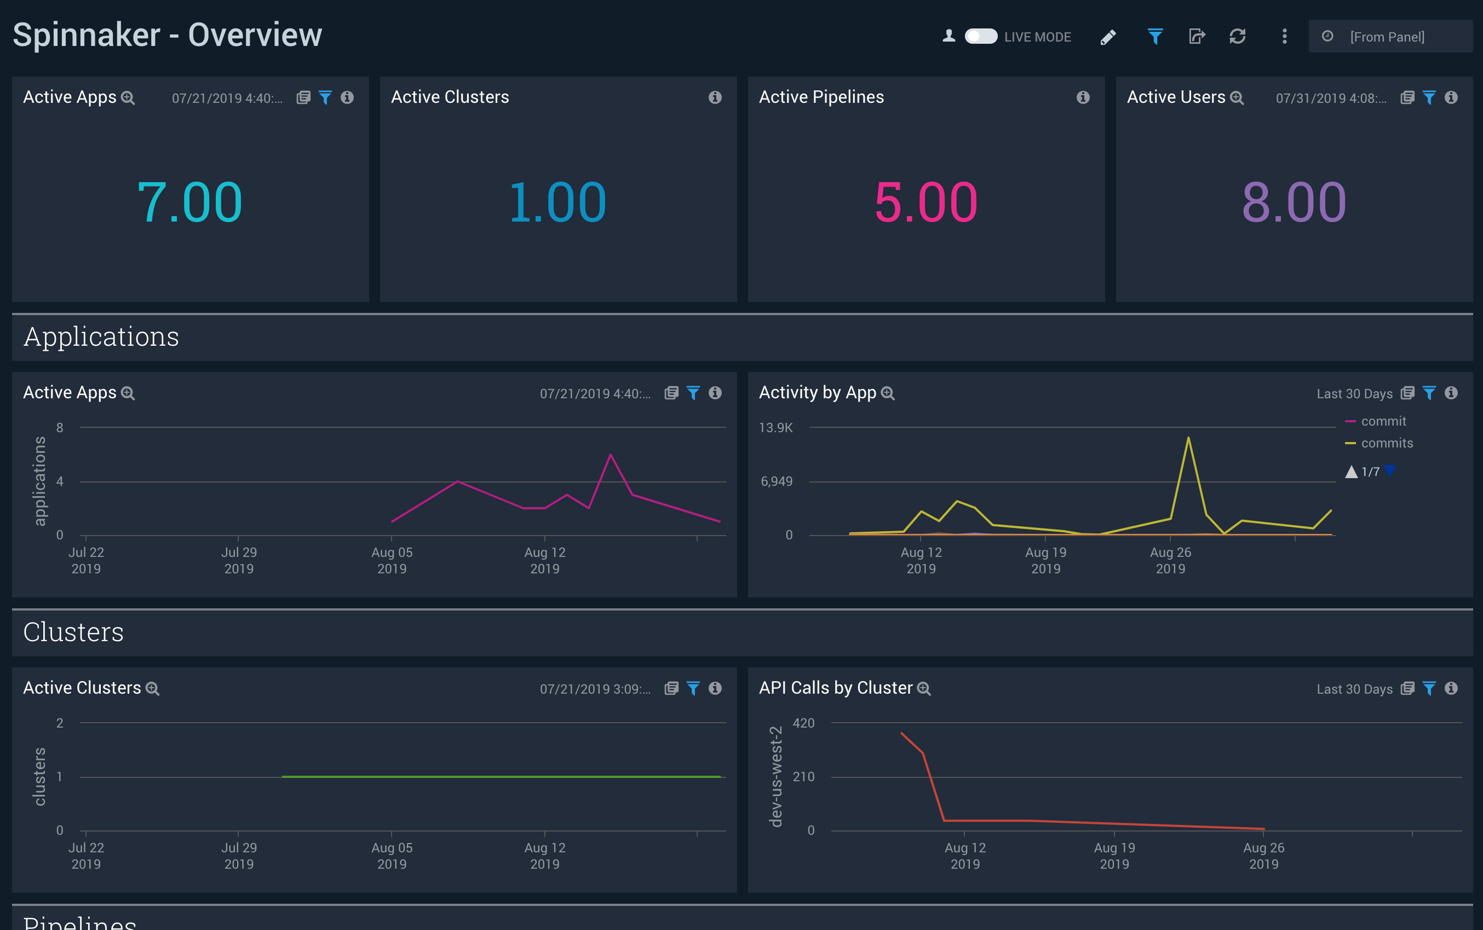
Task: Refresh the dashboard with the refresh icon
Action: tap(1238, 37)
